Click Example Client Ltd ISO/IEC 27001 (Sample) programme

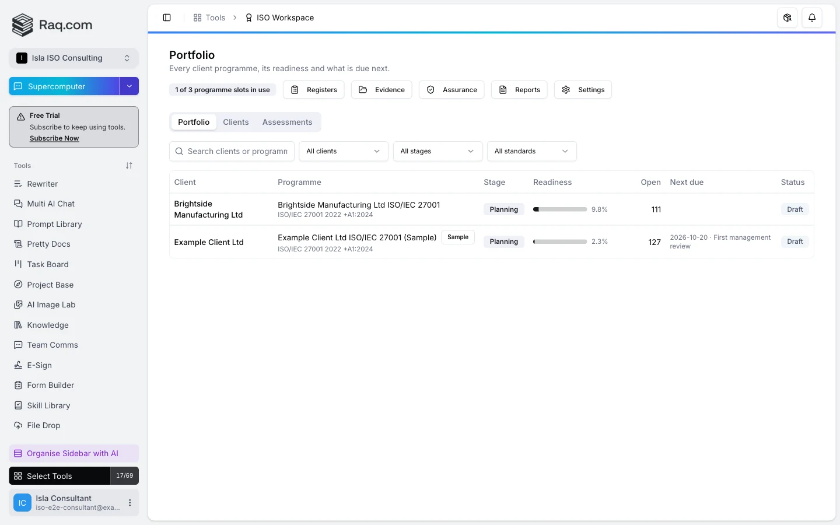coord(357,237)
